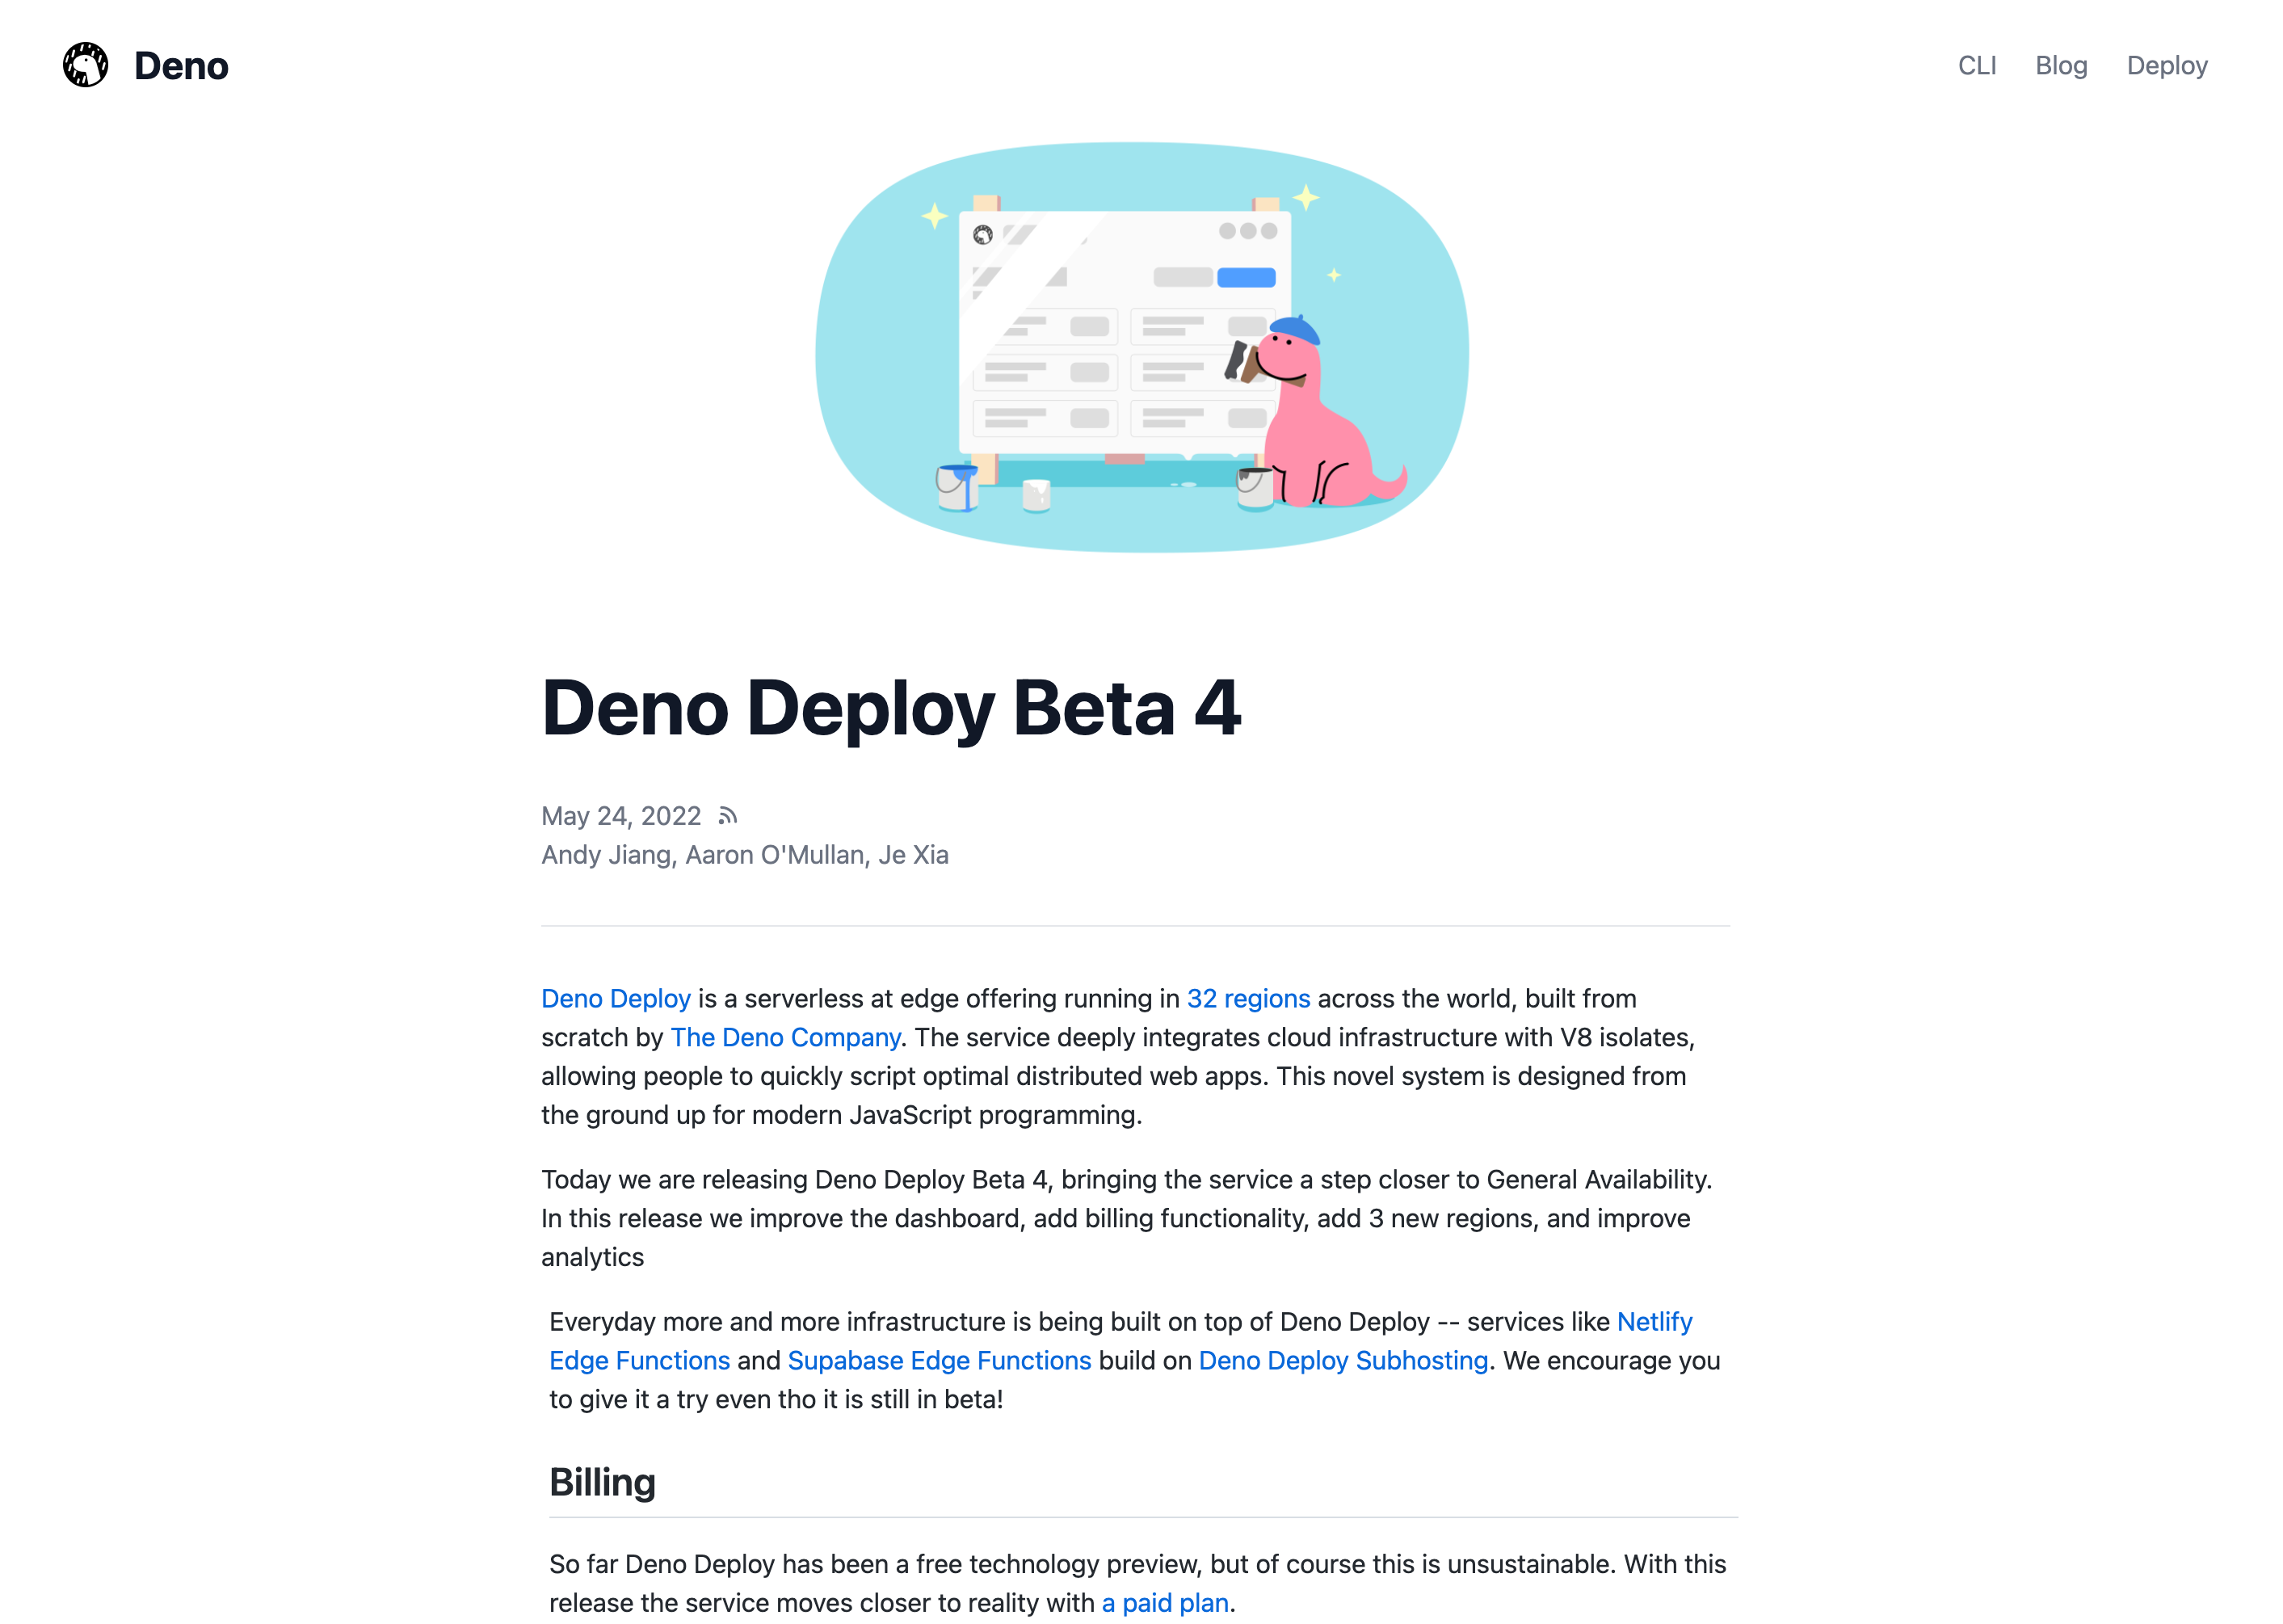
Task: Click the Deno dinosaur logo icon
Action: (x=85, y=64)
